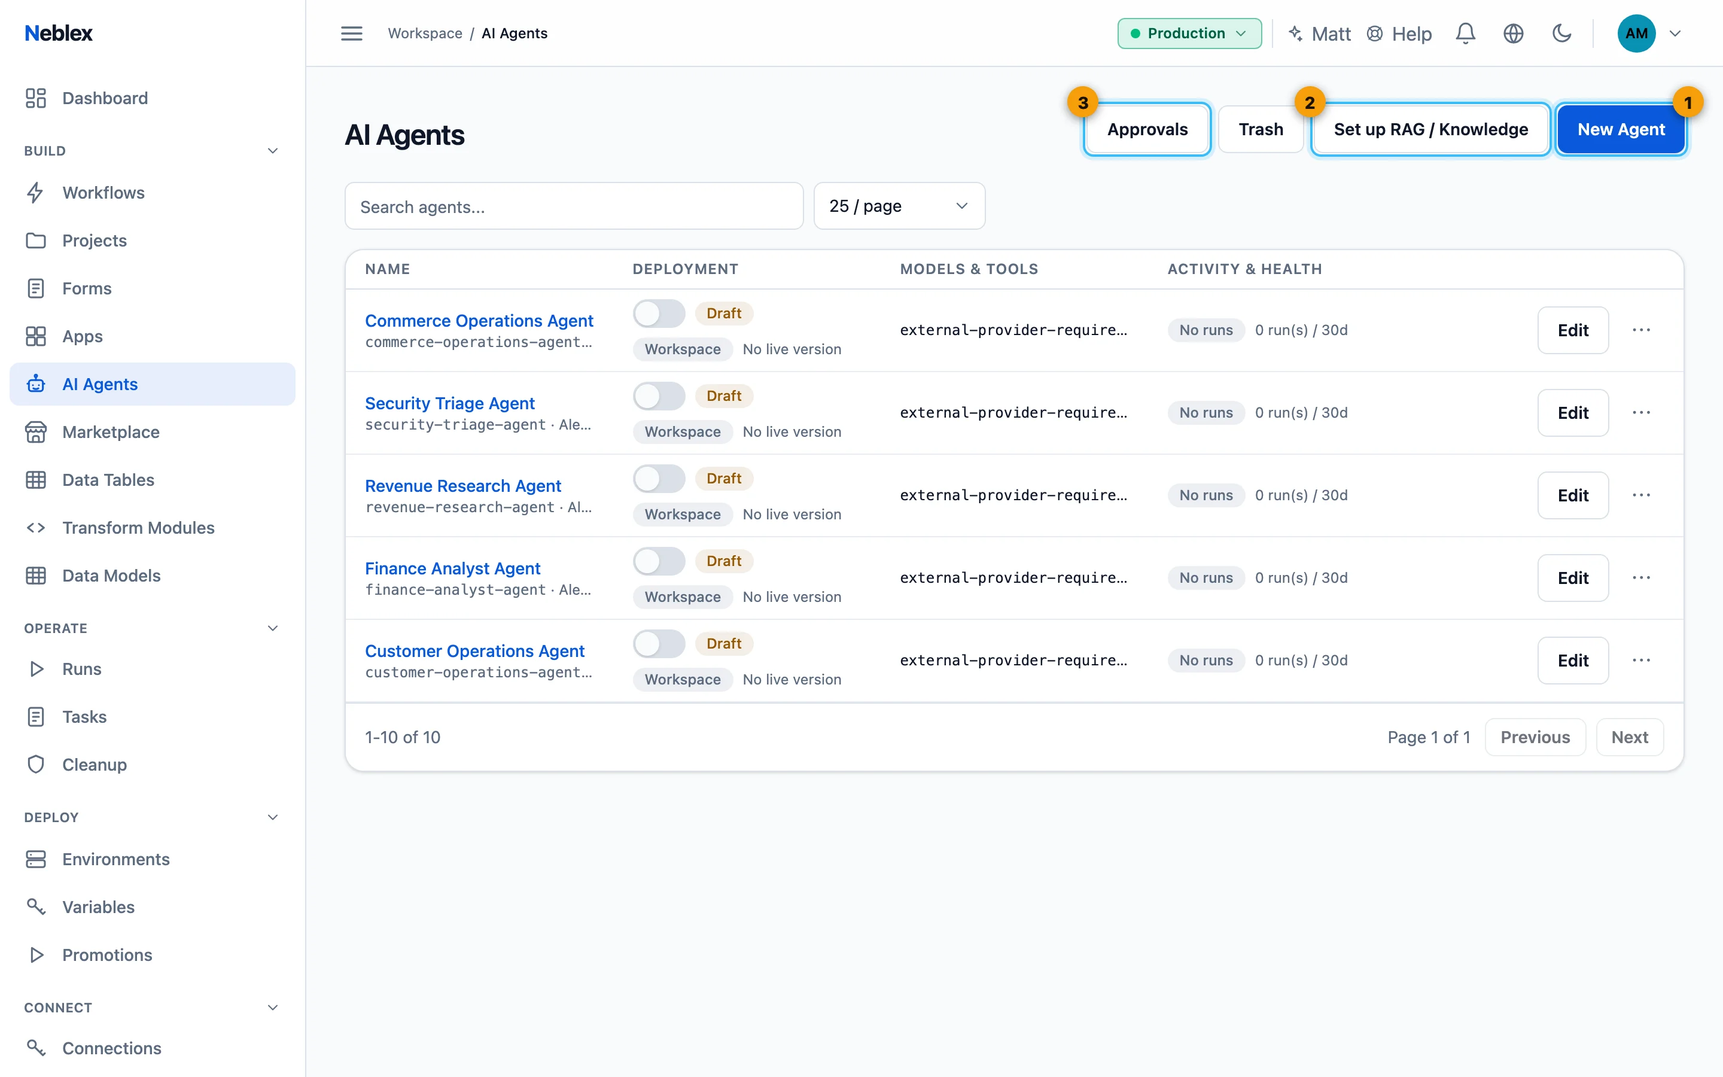The image size is (1723, 1077).
Task: Click the Cleanup shield icon
Action: (36, 764)
